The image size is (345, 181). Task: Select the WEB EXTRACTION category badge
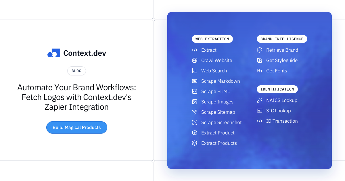click(212, 39)
